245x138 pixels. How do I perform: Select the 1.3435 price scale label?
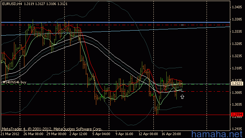(237, 7)
